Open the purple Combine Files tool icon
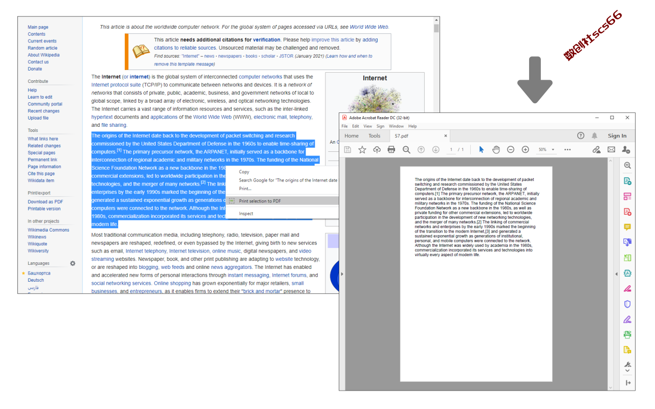The height and width of the screenshot is (409, 655). coord(627,242)
